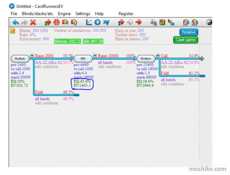Click the hand range under Raise 2000
Image resolution: width=230 pixels, height=175 pixels.
click(x=49, y=62)
